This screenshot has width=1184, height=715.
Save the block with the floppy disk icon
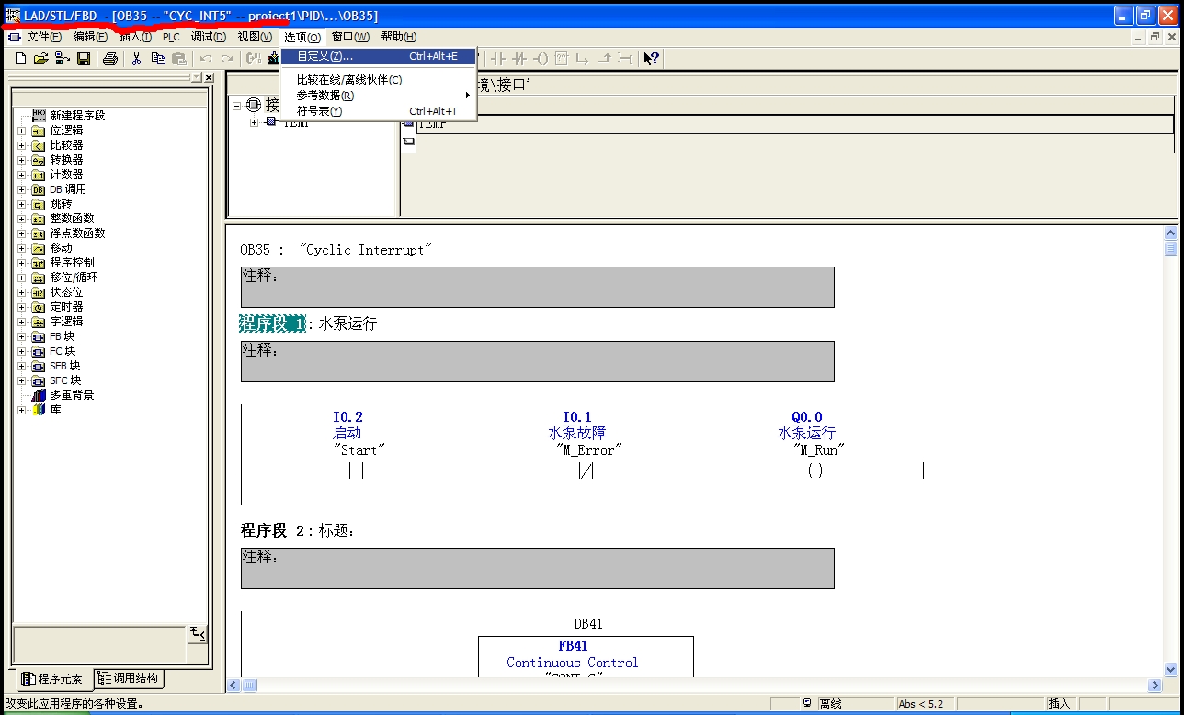point(84,59)
